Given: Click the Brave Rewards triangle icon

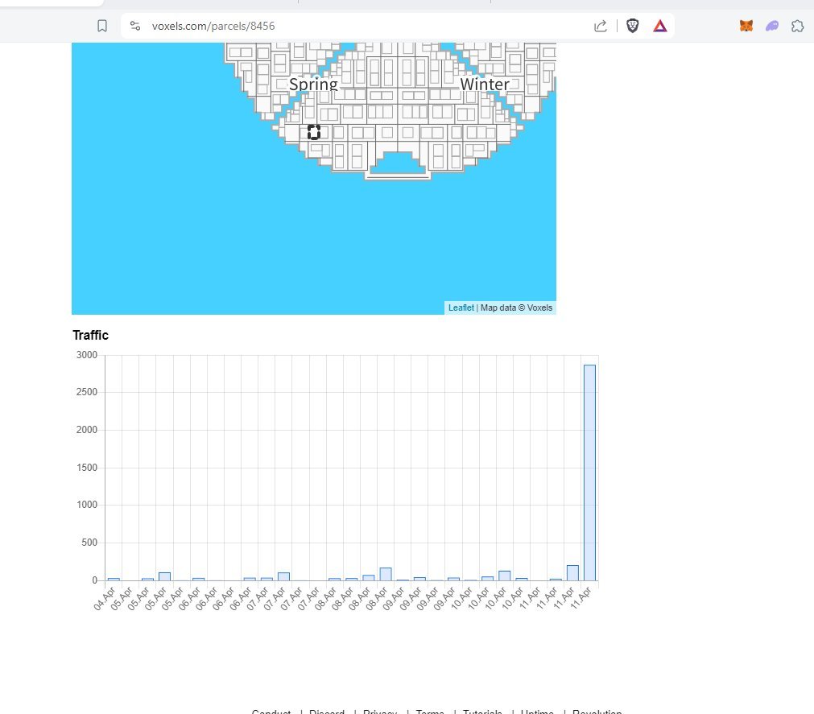Looking at the screenshot, I should pyautogui.click(x=660, y=26).
